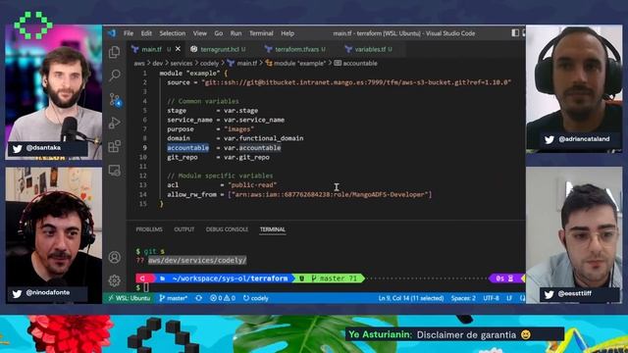Open the Edit menu
Image resolution: width=628 pixels, height=353 pixels.
point(146,33)
